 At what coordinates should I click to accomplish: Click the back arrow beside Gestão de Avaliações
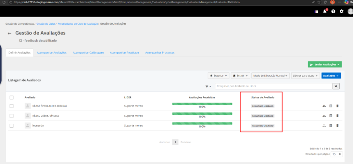(9, 33)
